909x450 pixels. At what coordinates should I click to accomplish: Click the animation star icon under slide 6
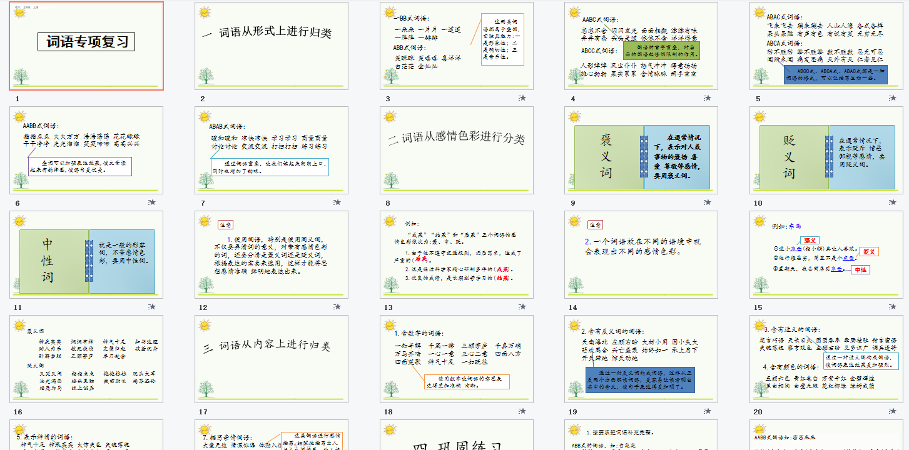pyautogui.click(x=153, y=202)
